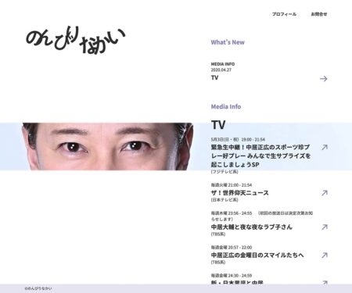Screen dimensions: 352x293
Task: Click the external arrow for 金曜日のスマイルたちへ
Action: 325,255
